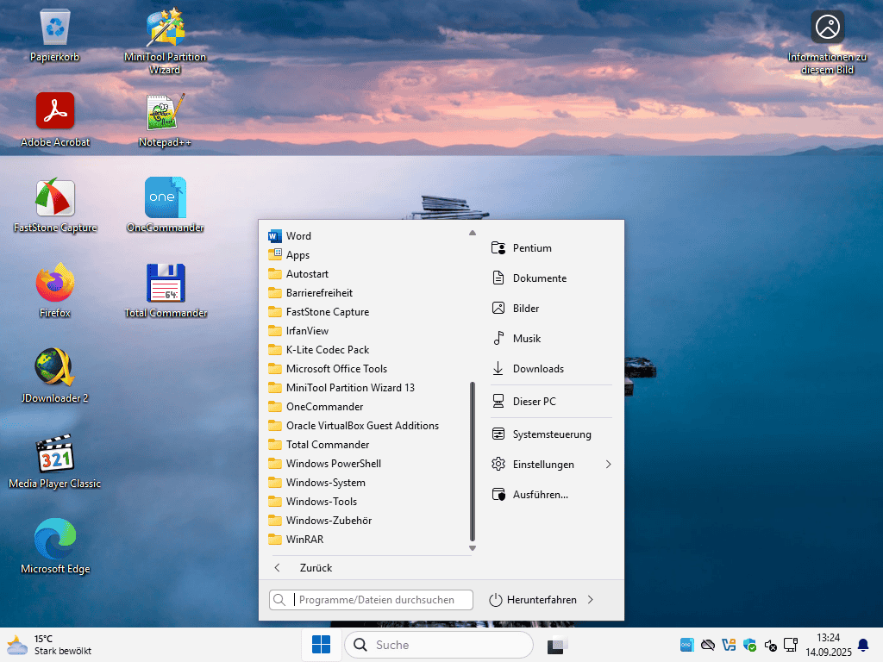The width and height of the screenshot is (883, 662).
Task: Open the notification bell in taskbar
Action: click(862, 645)
